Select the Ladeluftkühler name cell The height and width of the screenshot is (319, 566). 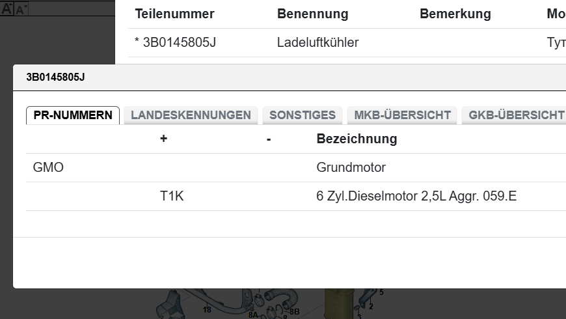pyautogui.click(x=317, y=43)
